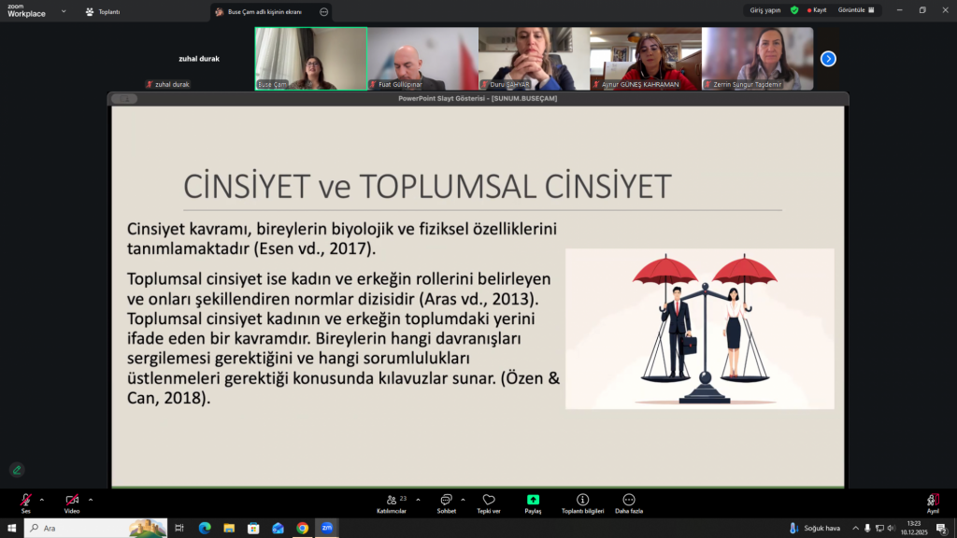957x538 pixels.
Task: Click the green Paylaş share screen button
Action: [533, 503]
